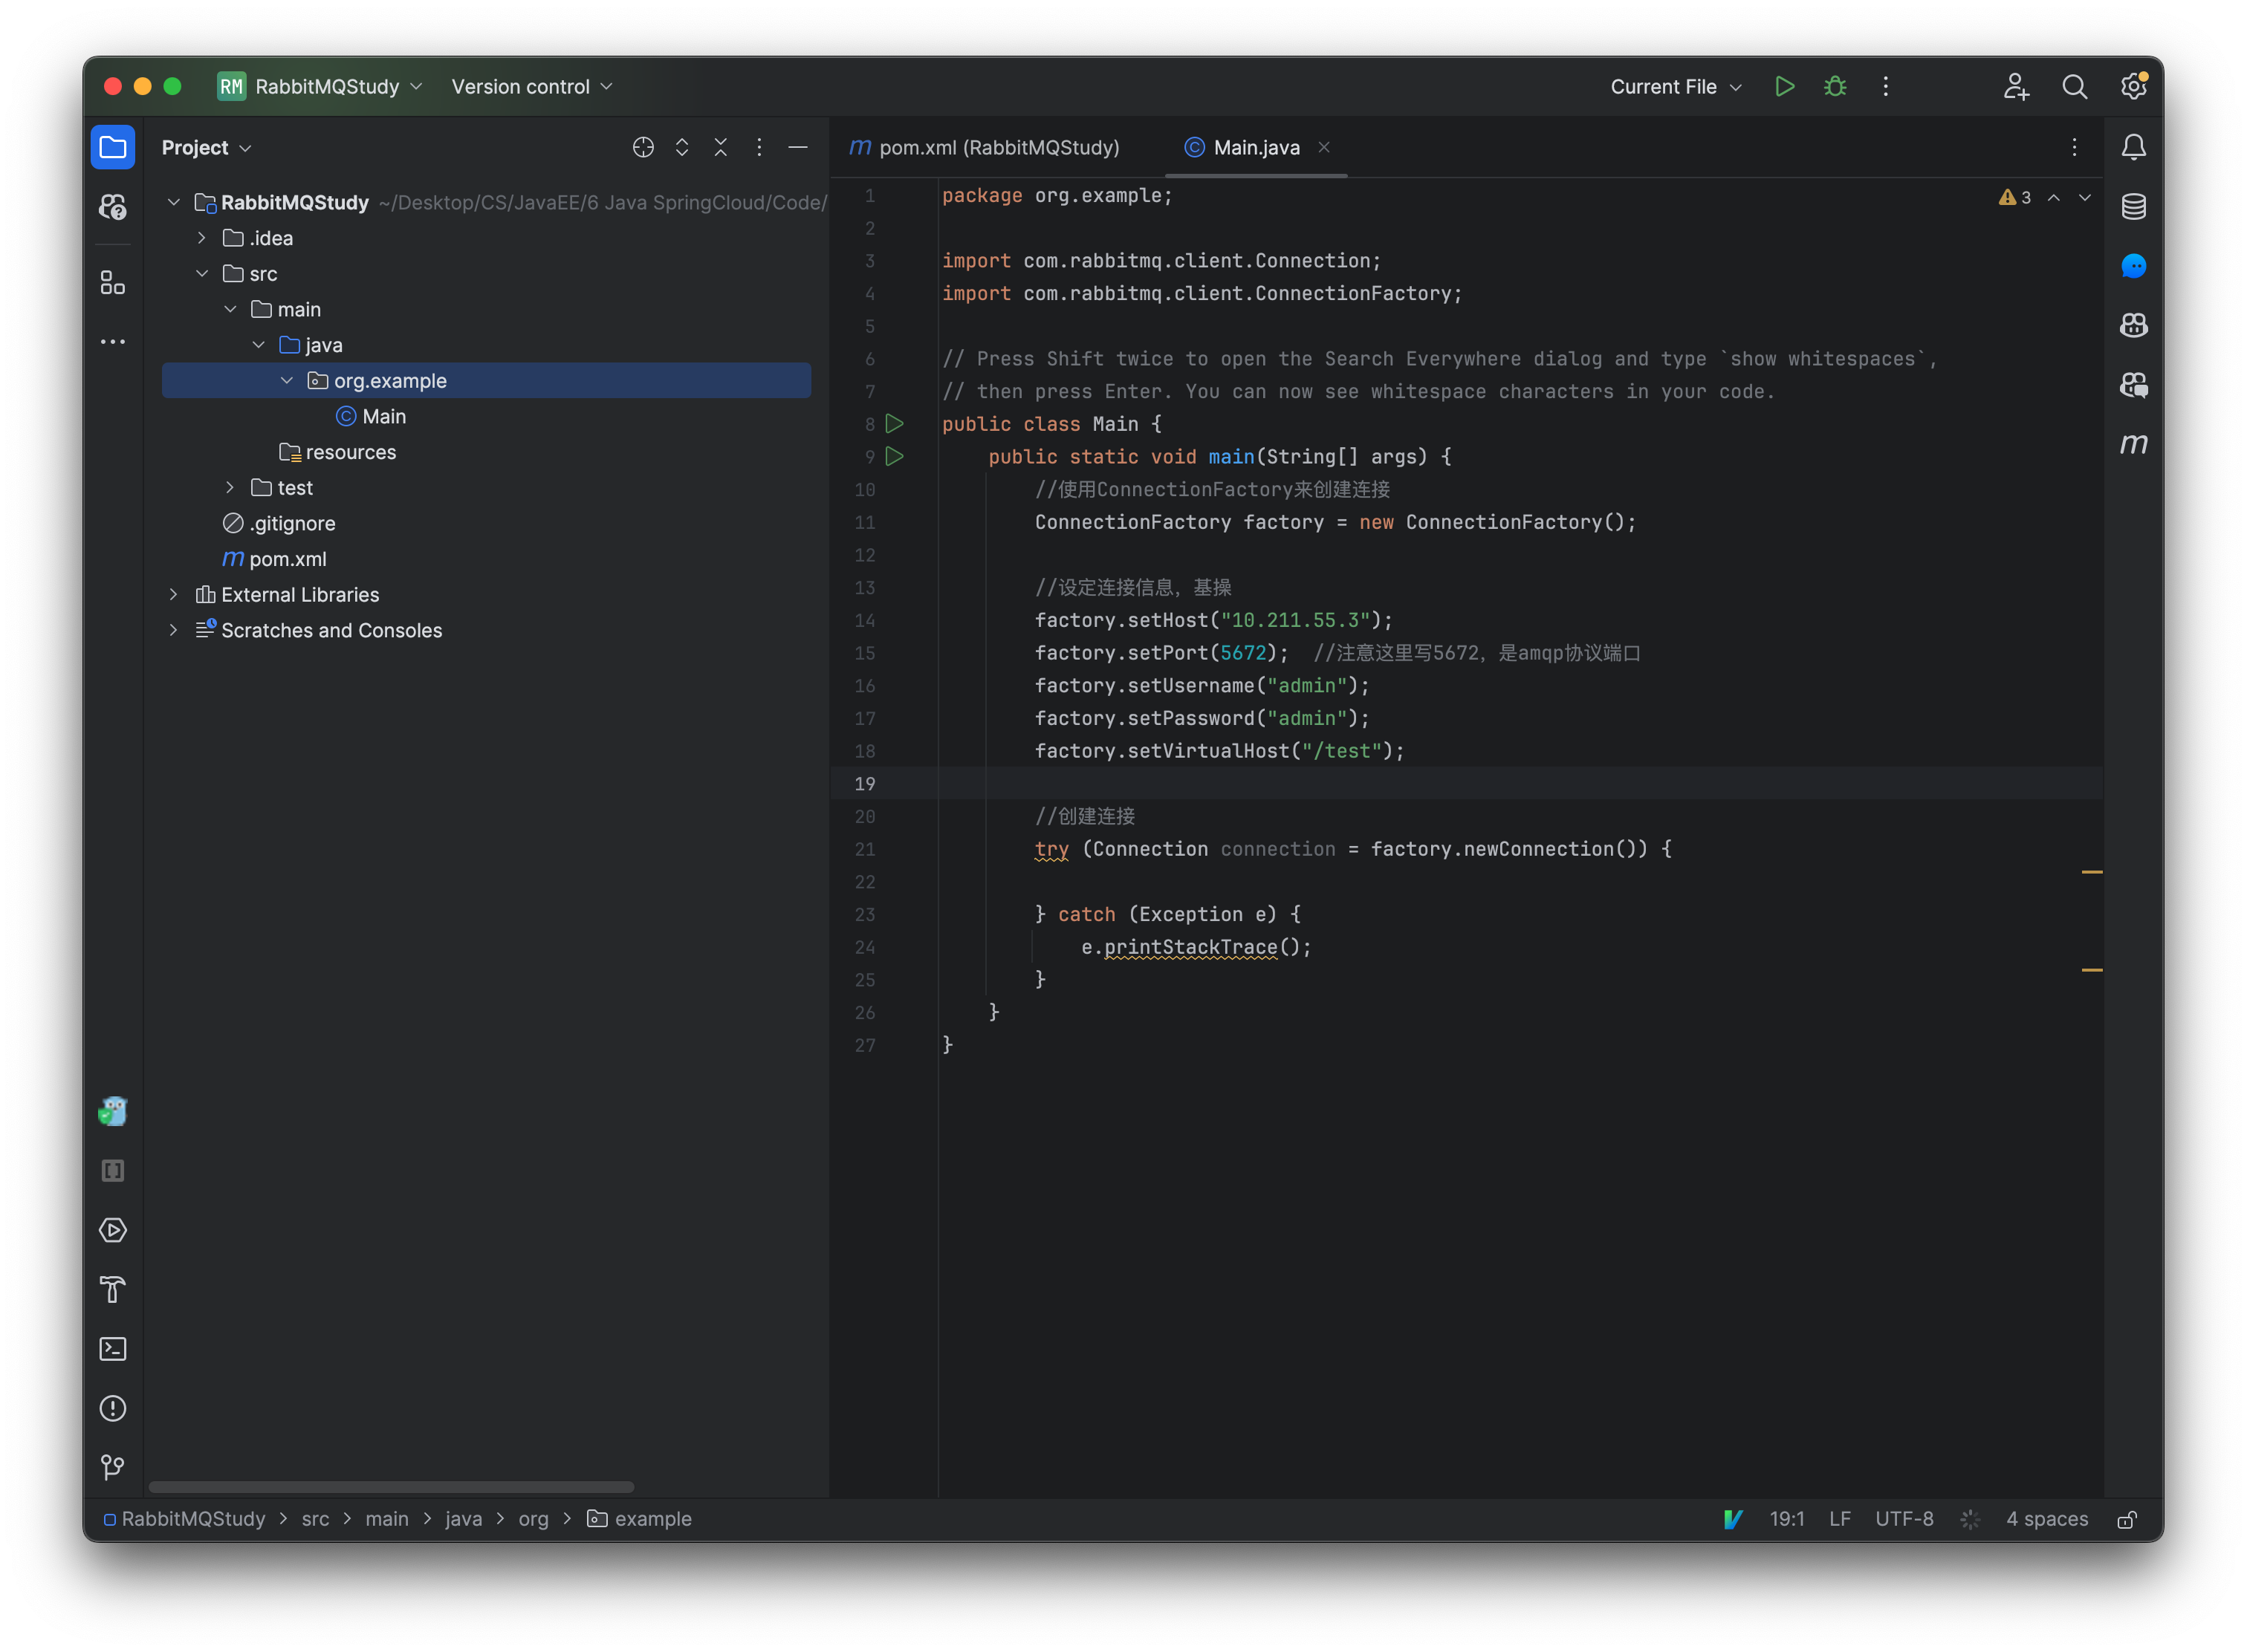Open the Current File run configuration dropdown
2247x1652 pixels.
tap(1676, 87)
